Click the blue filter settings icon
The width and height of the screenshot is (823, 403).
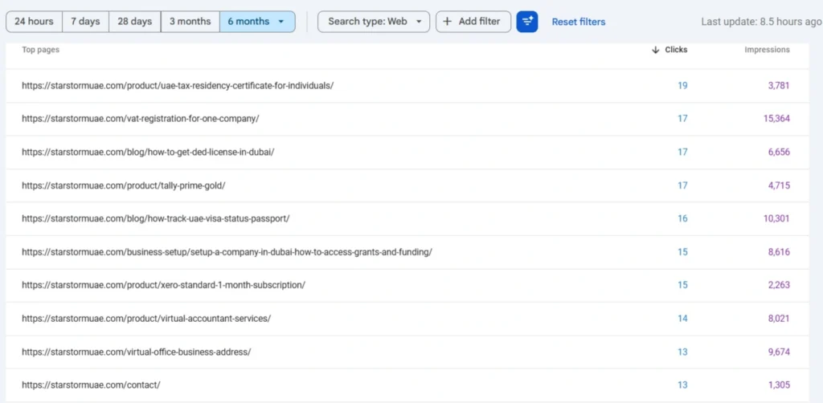click(527, 22)
